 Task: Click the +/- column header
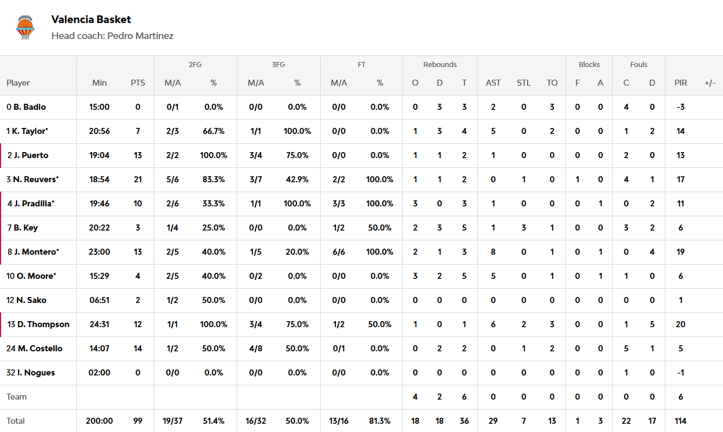tap(710, 83)
